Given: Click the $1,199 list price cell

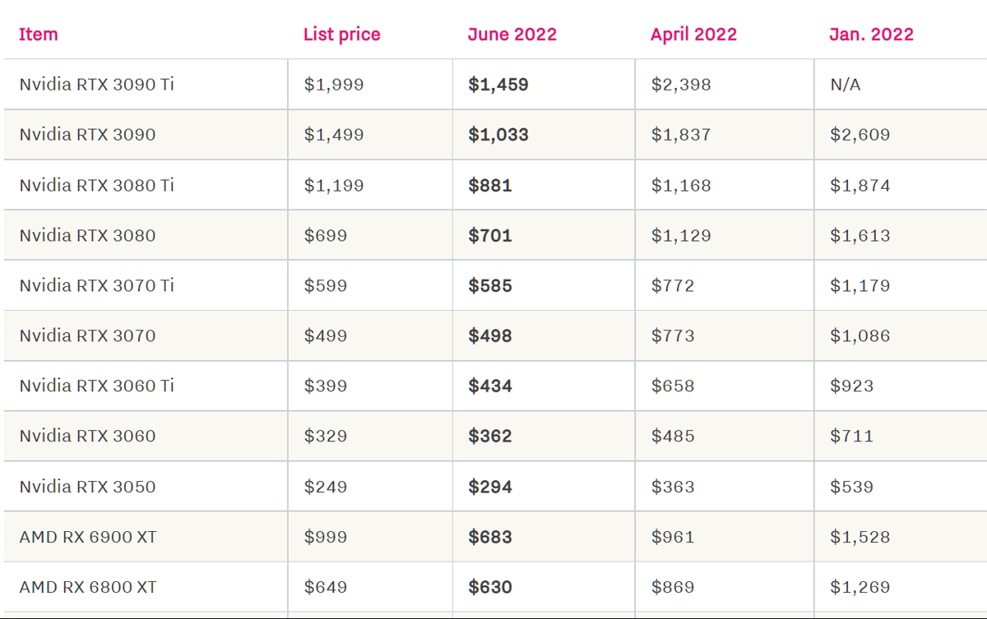Looking at the screenshot, I should (334, 185).
